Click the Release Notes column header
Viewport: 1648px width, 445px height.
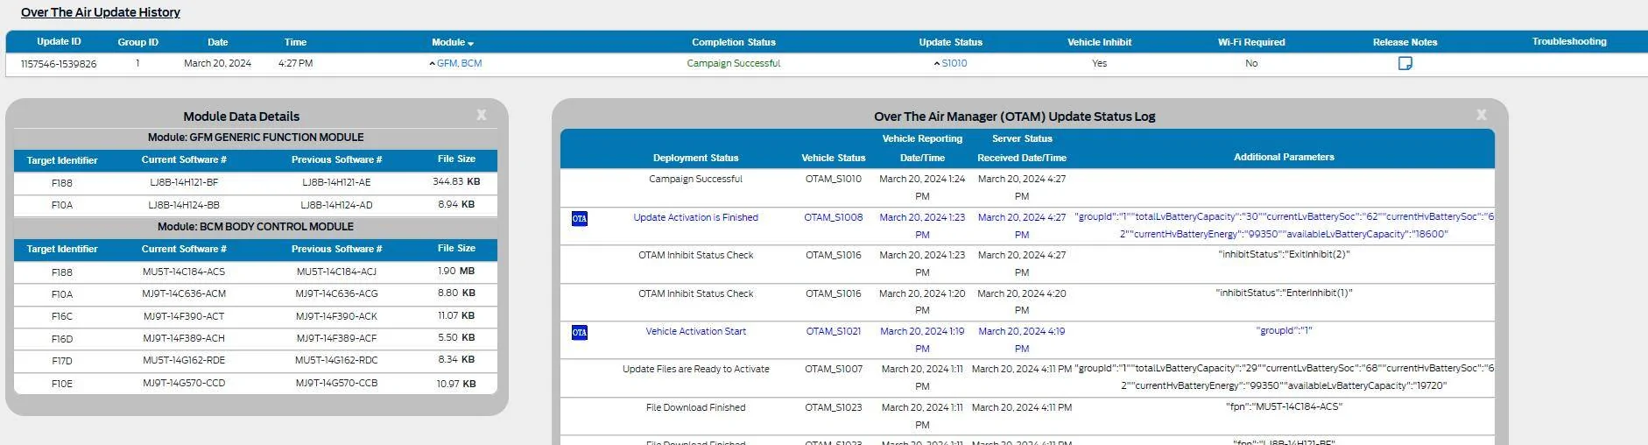coord(1405,42)
